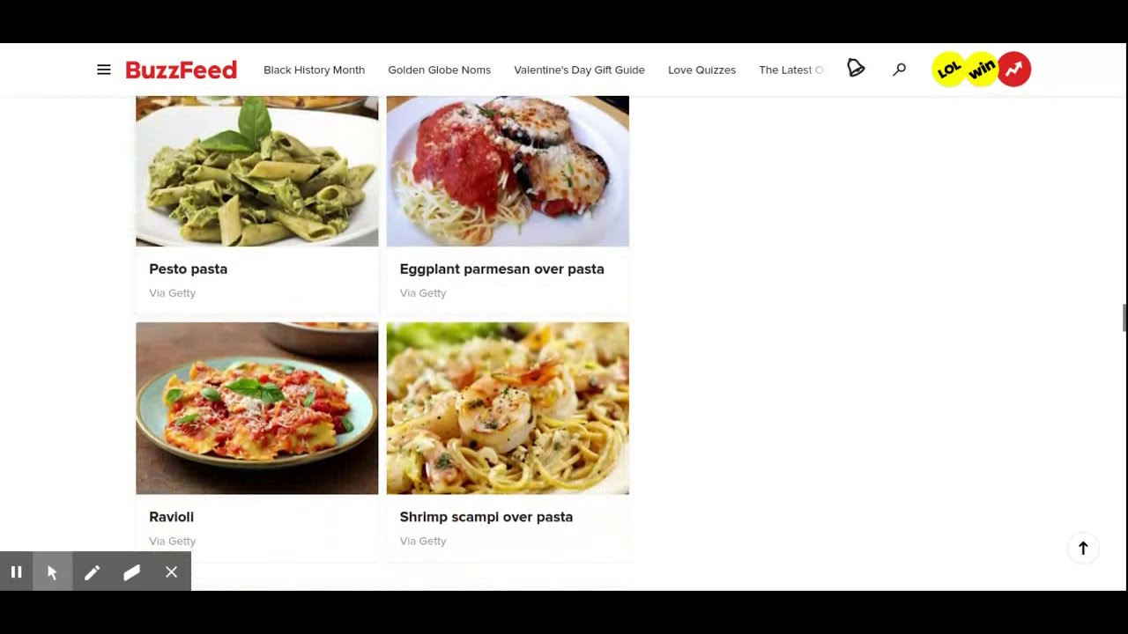Viewport: 1128px width, 634px height.
Task: Select the cursor pointer tool
Action: coord(52,572)
